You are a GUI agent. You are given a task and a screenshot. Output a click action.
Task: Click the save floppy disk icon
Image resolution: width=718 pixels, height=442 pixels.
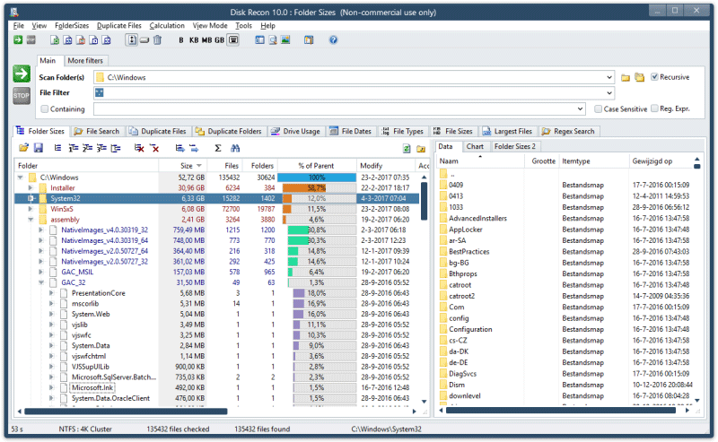tap(39, 148)
